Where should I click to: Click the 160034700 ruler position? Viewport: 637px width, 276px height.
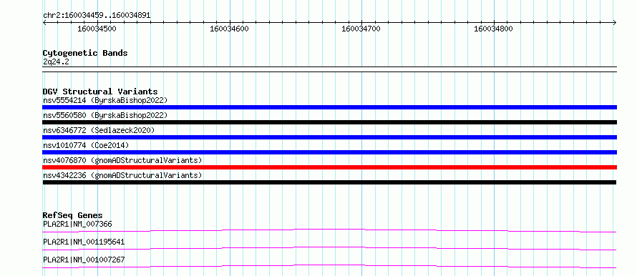pos(361,29)
